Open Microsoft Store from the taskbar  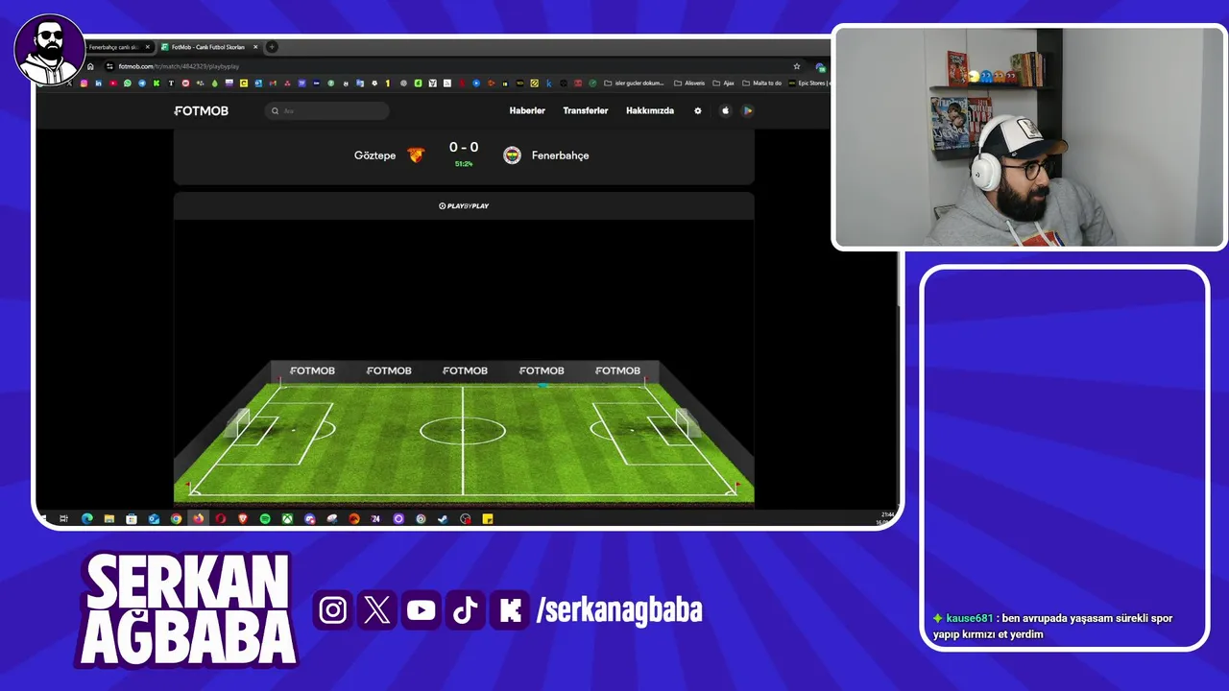pyautogui.click(x=132, y=519)
